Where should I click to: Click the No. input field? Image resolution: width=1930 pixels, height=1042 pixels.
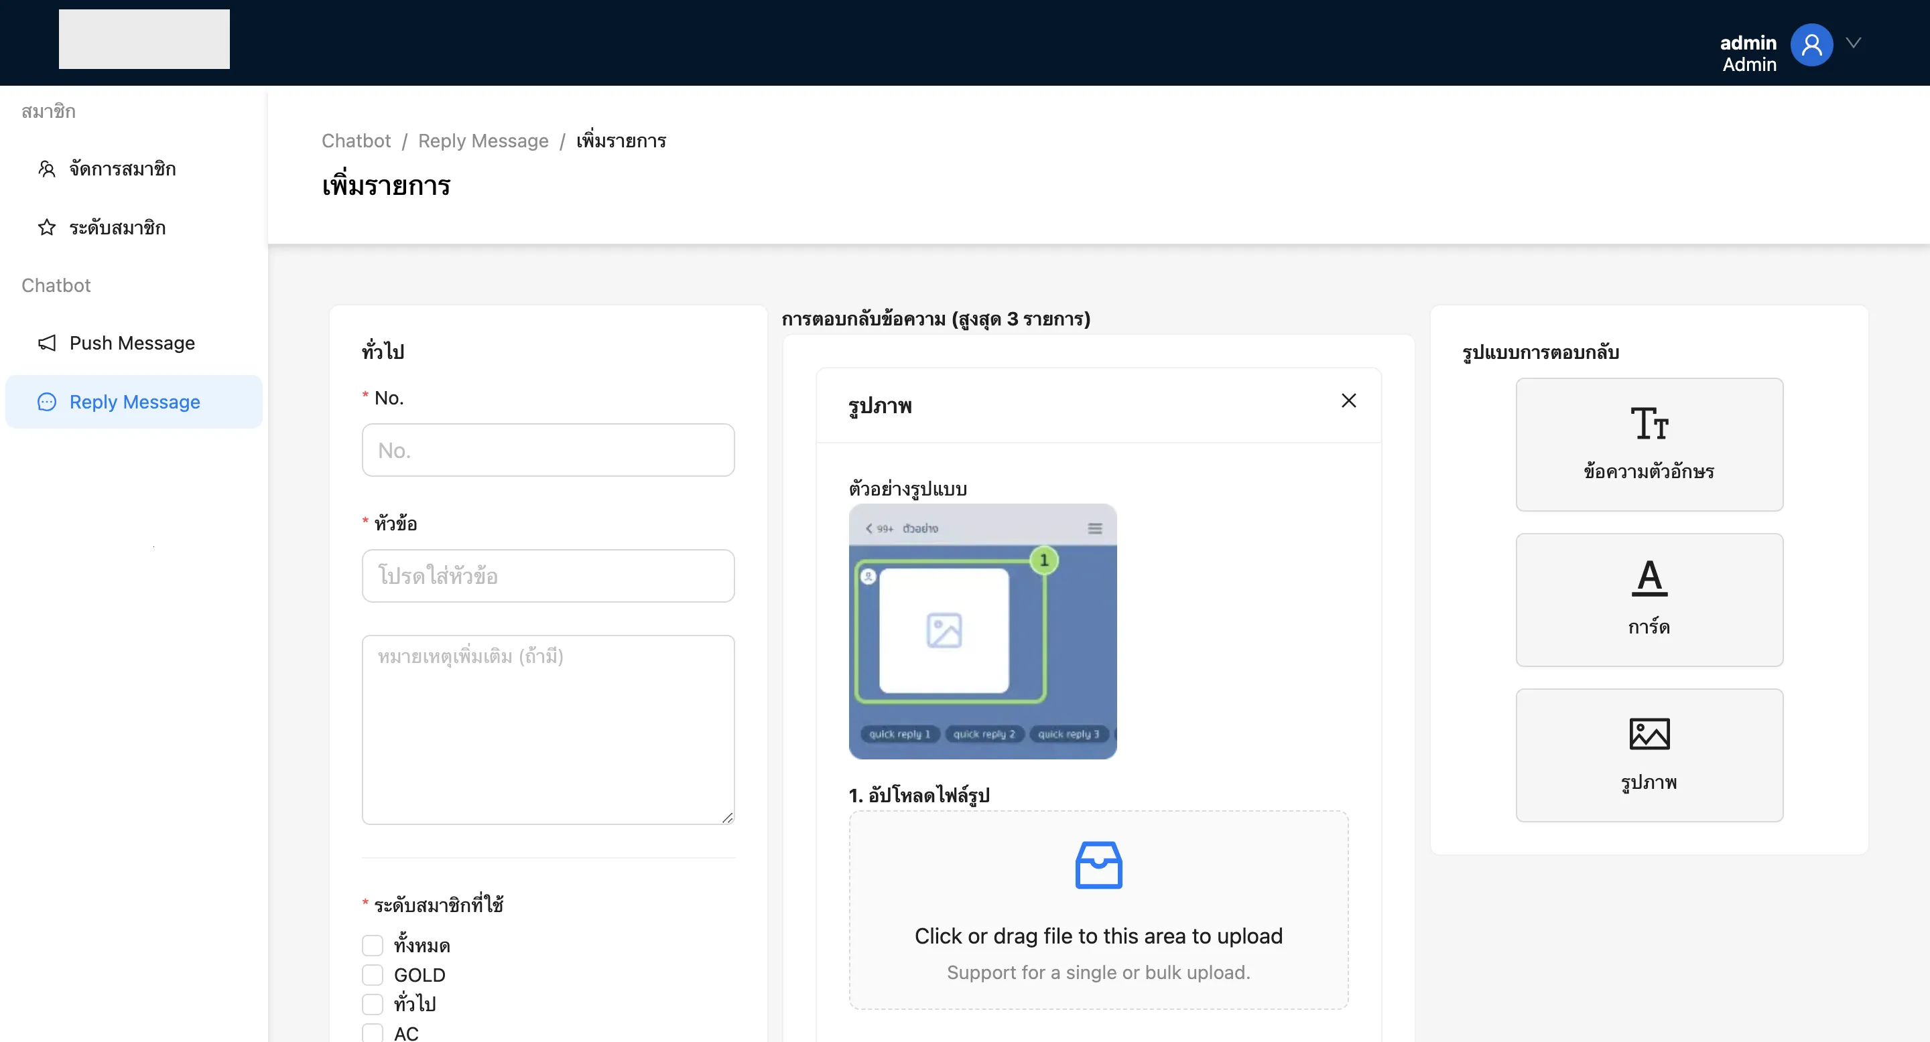pyautogui.click(x=548, y=450)
